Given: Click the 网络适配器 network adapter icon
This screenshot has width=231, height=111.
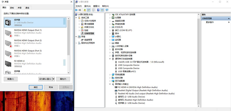Looking at the screenshot, I should click(113, 75).
